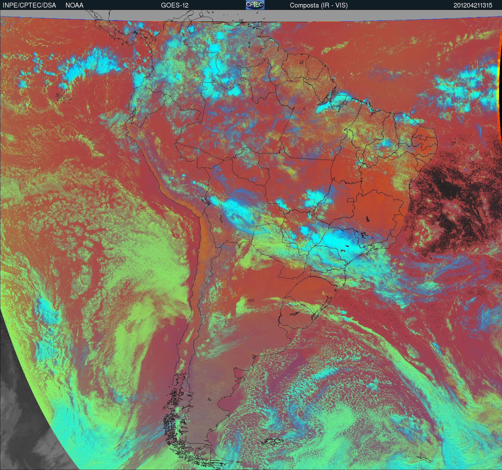Select the INPE/CPTEC/DSA header label

[x=29, y=5]
